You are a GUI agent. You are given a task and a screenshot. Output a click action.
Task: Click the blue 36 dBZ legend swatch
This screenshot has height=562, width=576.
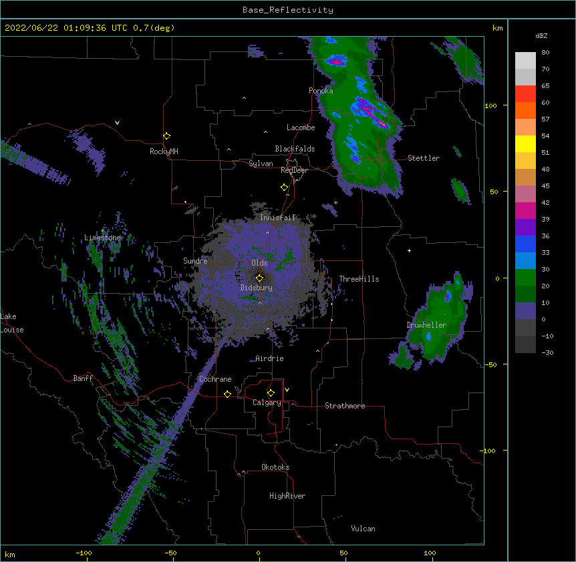pos(525,244)
